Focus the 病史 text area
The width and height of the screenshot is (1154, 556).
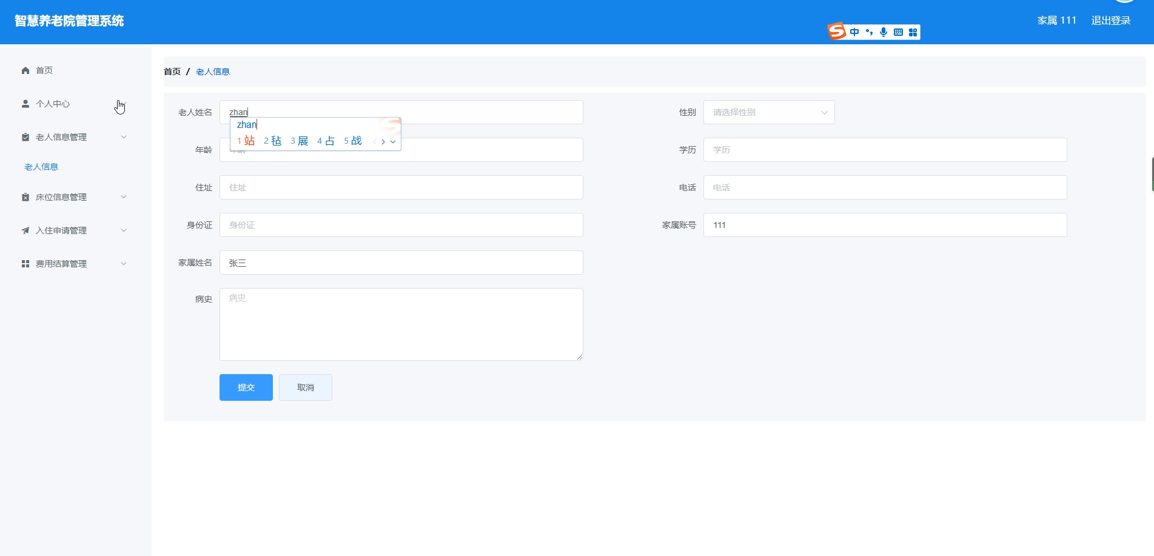401,324
